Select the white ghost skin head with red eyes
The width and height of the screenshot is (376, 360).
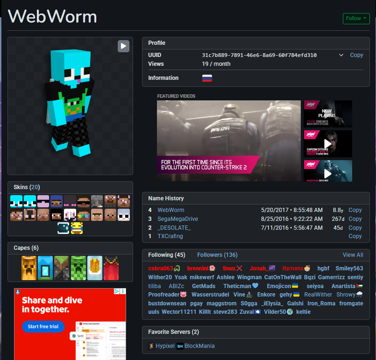click(70, 214)
